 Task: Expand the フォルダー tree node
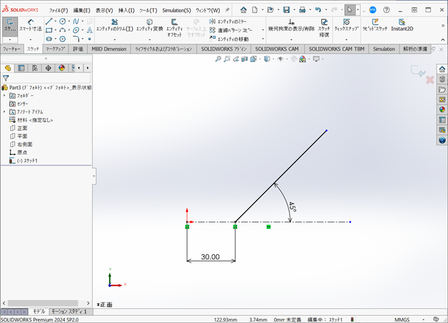coord(4,95)
